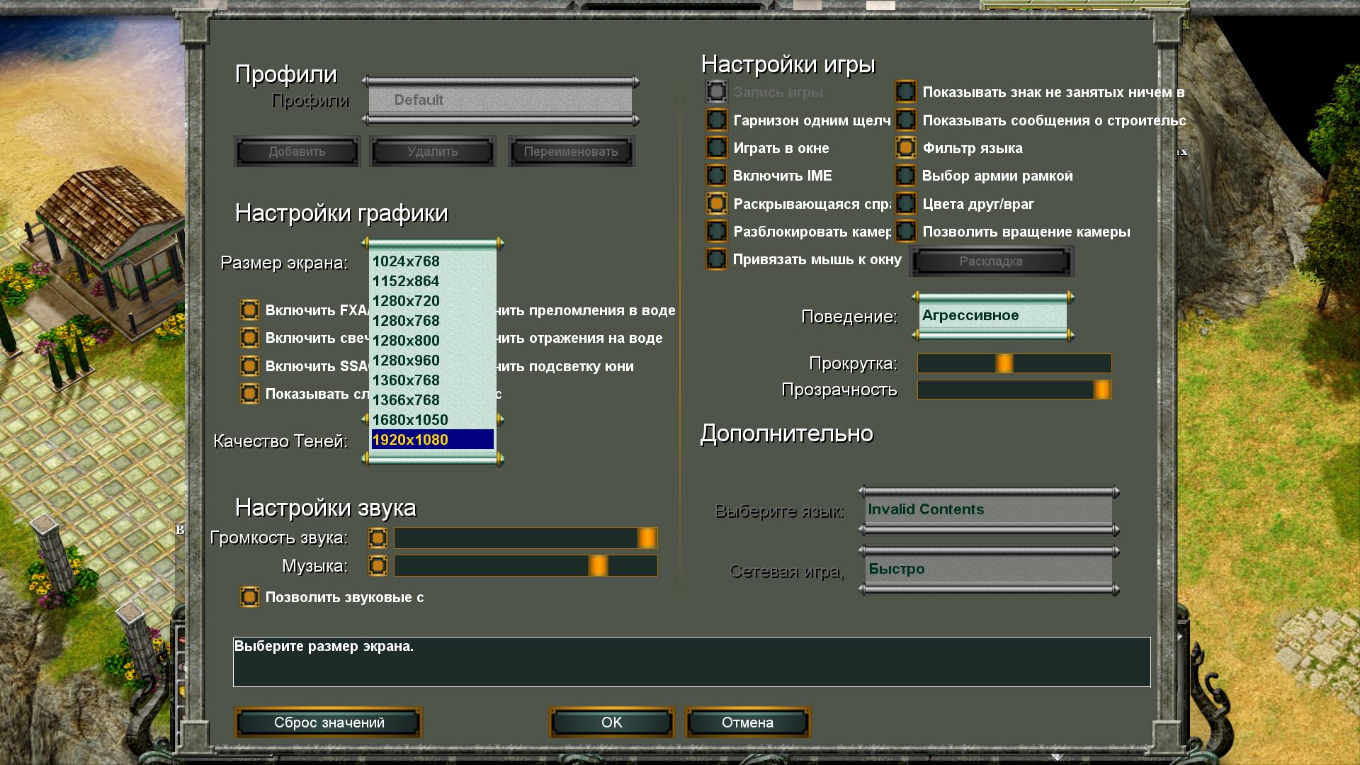1360x765 pixels.
Task: Choose 1280x768 resolution option
Action: point(433,321)
